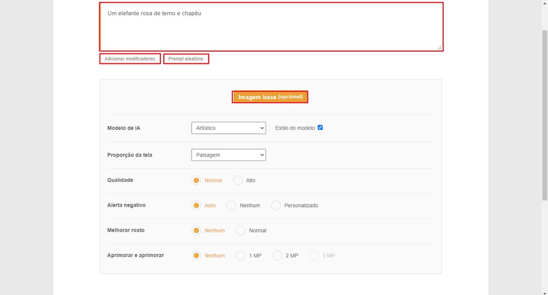Screen dimensions: 548x295
Task: Click the Melhorar rosto label
Action: (126, 230)
